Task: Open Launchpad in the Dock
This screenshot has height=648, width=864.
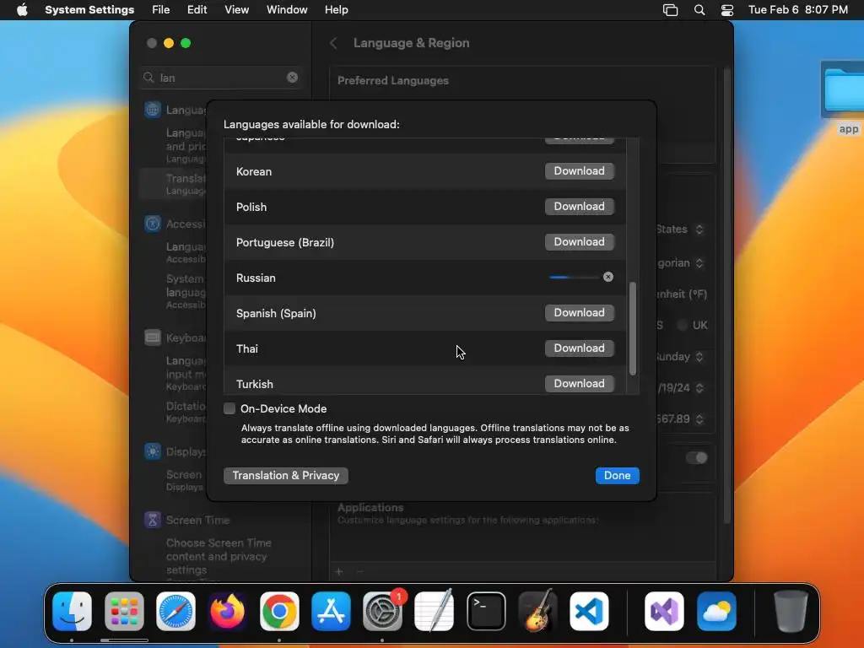Action: 124,611
